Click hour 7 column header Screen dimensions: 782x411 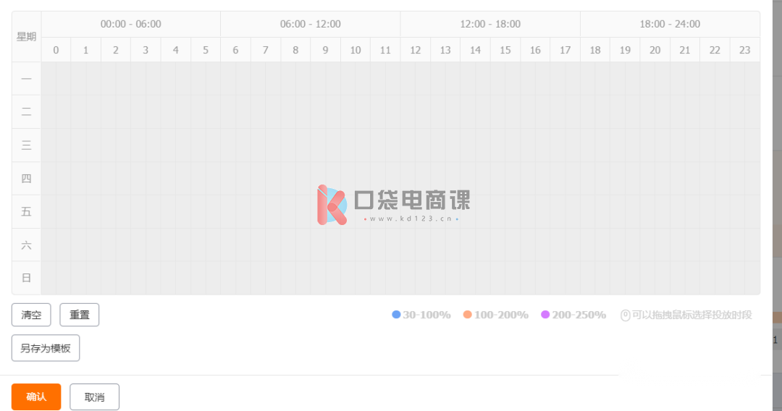[265, 50]
